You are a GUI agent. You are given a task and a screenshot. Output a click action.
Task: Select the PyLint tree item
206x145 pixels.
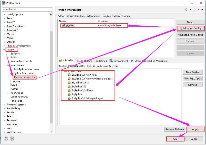(14, 85)
